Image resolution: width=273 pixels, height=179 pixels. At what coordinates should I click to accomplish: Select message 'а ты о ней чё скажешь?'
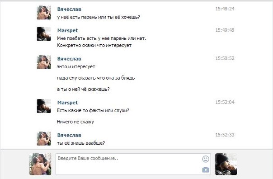83,89
